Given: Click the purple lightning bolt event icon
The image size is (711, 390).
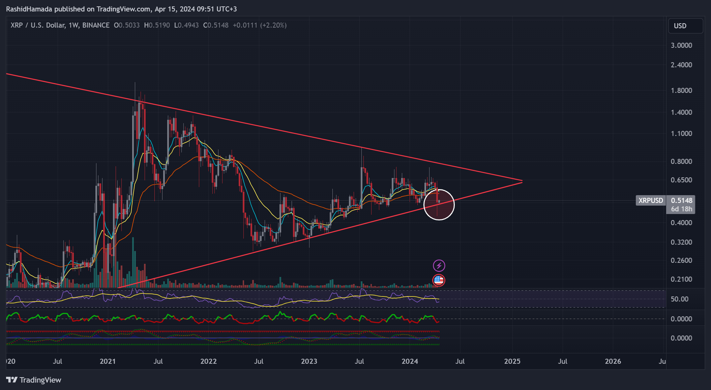Looking at the screenshot, I should 439,266.
